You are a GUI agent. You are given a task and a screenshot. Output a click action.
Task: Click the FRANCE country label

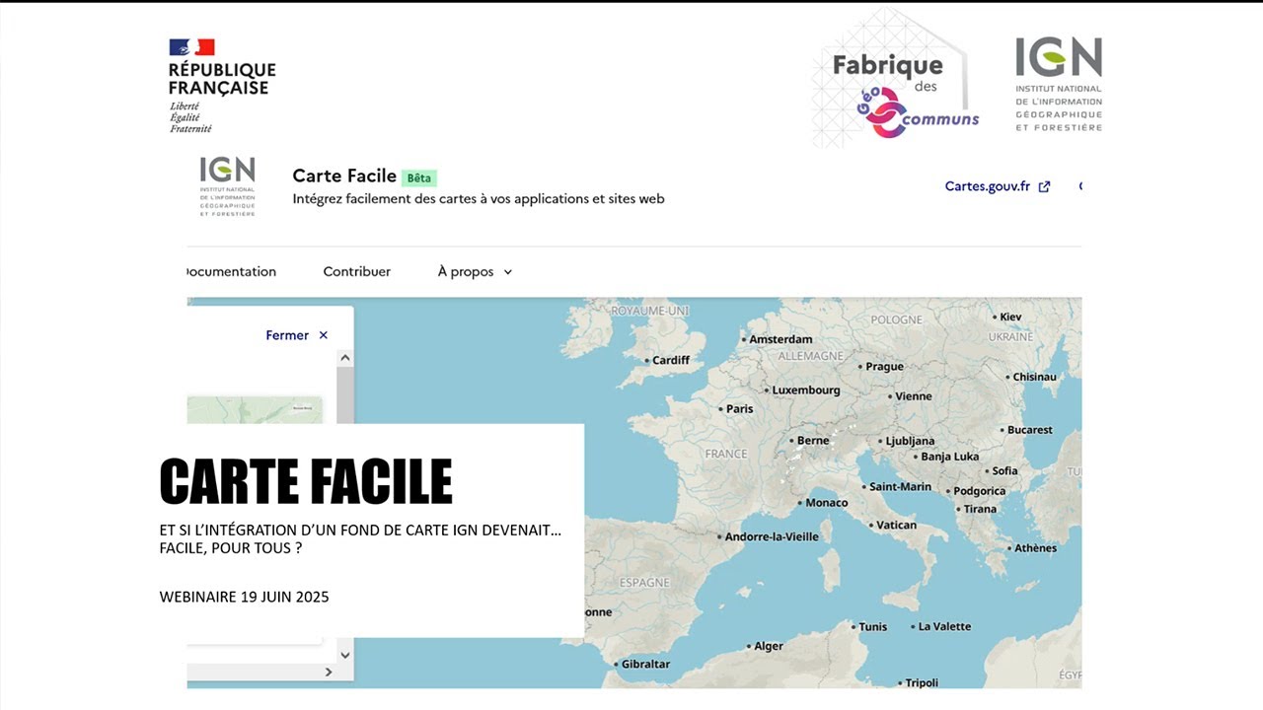pos(726,454)
